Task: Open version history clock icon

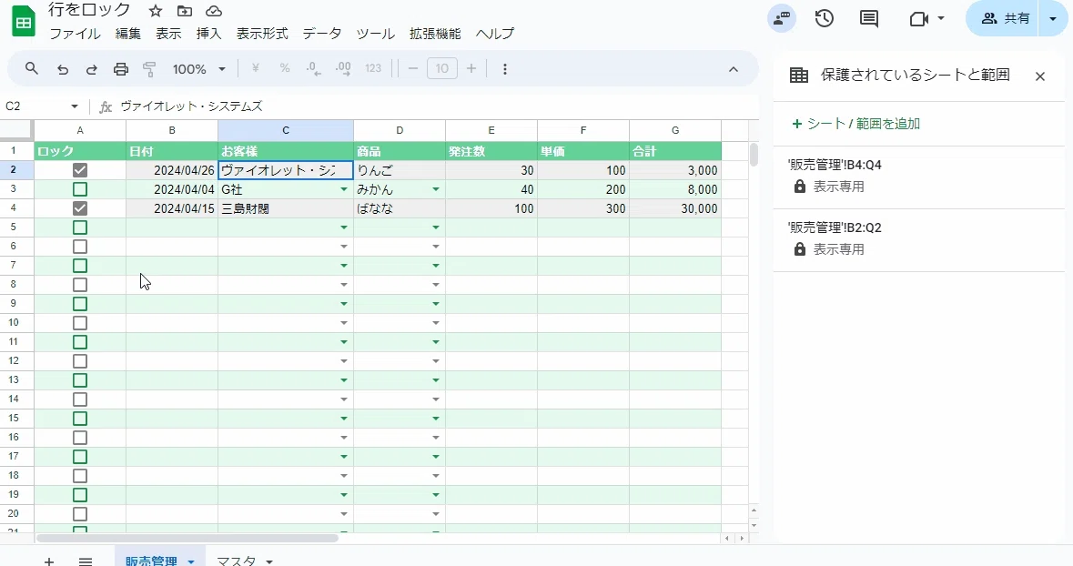Action: [825, 18]
